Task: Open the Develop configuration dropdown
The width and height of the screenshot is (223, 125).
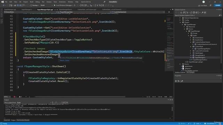Action: (36, 6)
